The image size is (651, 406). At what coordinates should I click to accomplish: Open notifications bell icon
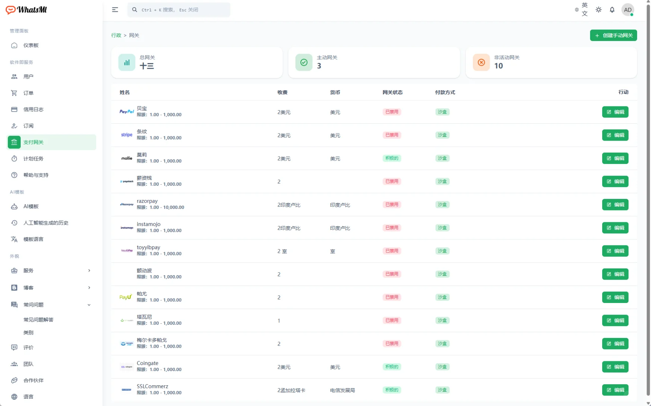coord(612,10)
